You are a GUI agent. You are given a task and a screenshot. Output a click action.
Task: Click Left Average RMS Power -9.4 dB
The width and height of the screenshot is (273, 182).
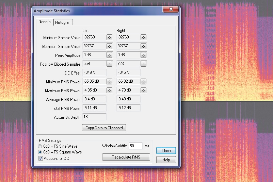pos(94,99)
